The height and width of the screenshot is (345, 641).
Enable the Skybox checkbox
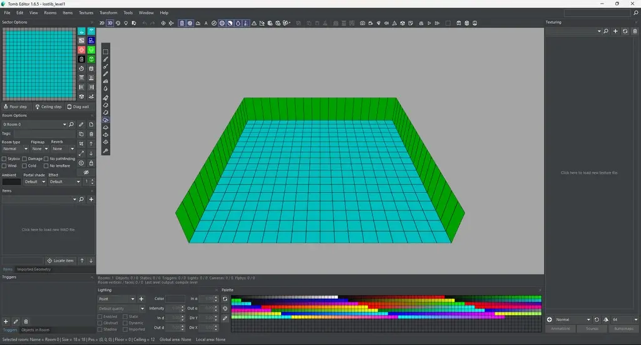coord(4,159)
